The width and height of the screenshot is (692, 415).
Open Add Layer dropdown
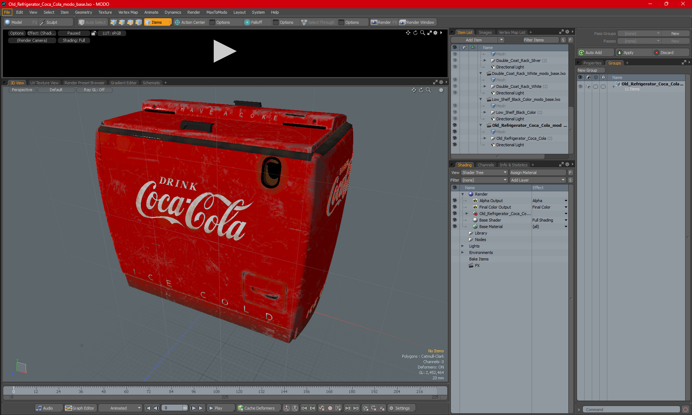538,180
